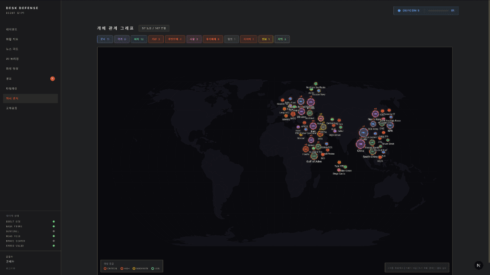Open the AI 브리핑 sidebar page

tap(12, 59)
